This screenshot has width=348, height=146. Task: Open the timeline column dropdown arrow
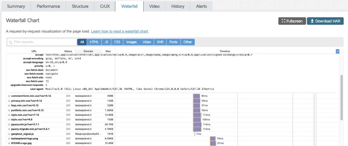(338, 51)
